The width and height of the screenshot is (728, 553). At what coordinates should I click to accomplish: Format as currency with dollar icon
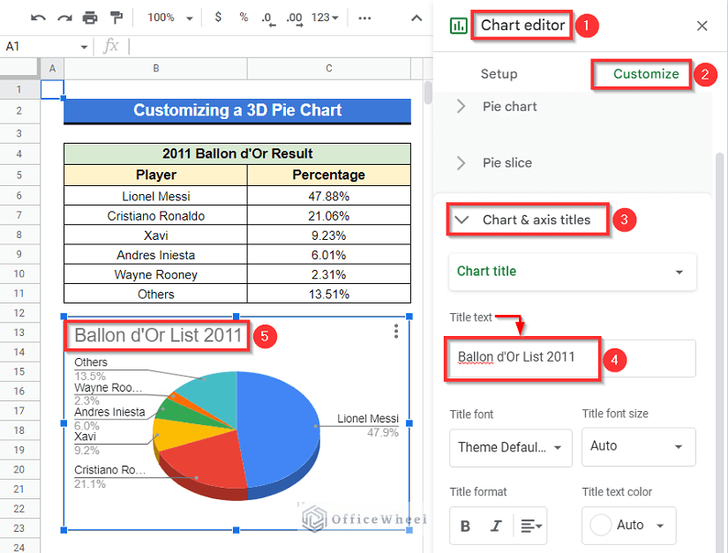click(219, 18)
